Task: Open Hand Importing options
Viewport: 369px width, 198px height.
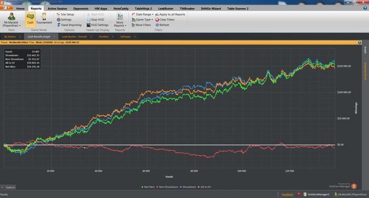Action: 69,25
